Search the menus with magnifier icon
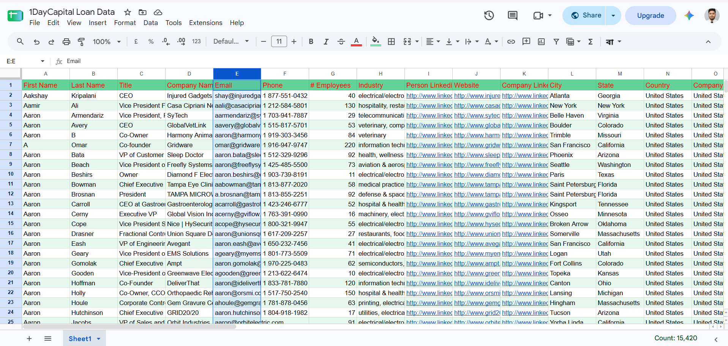Screen dimensions: 728x346 21,41
